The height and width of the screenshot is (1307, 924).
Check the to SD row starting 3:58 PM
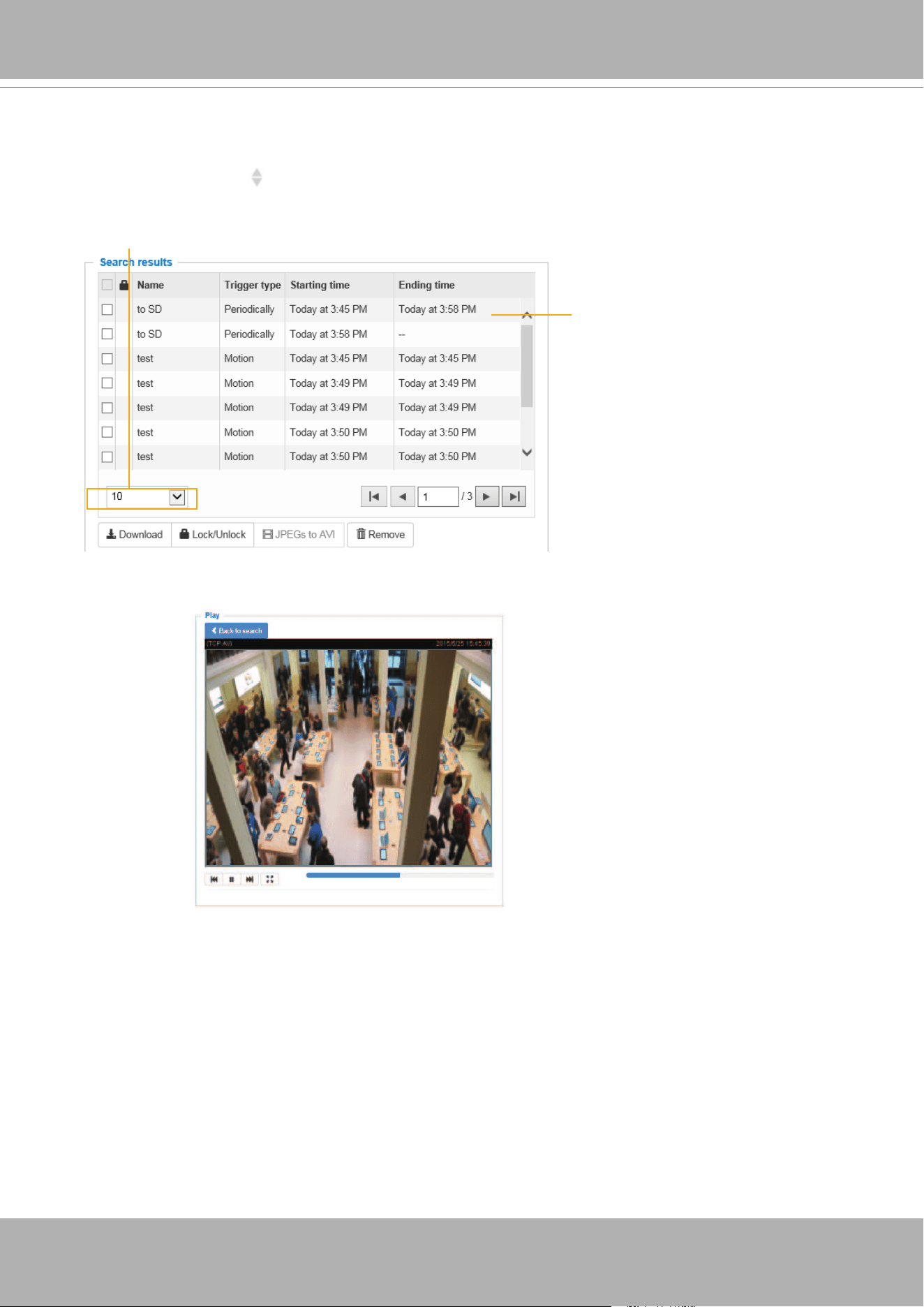(x=107, y=334)
